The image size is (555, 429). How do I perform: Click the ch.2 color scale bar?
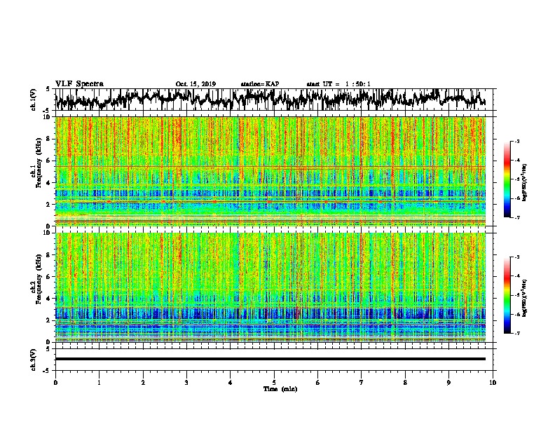click(x=507, y=295)
